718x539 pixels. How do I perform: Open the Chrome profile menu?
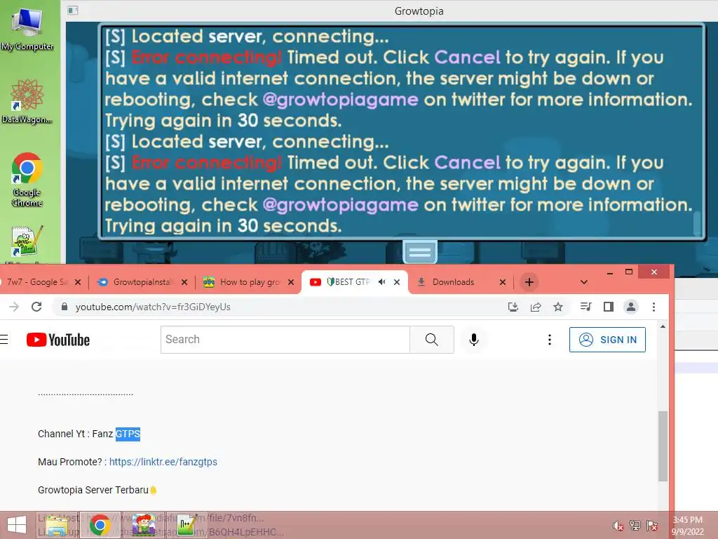click(631, 307)
